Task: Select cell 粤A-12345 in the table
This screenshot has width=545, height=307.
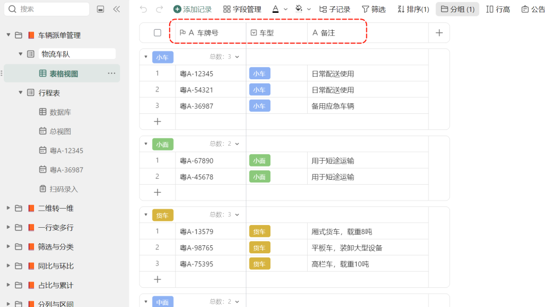Action: tap(211, 73)
